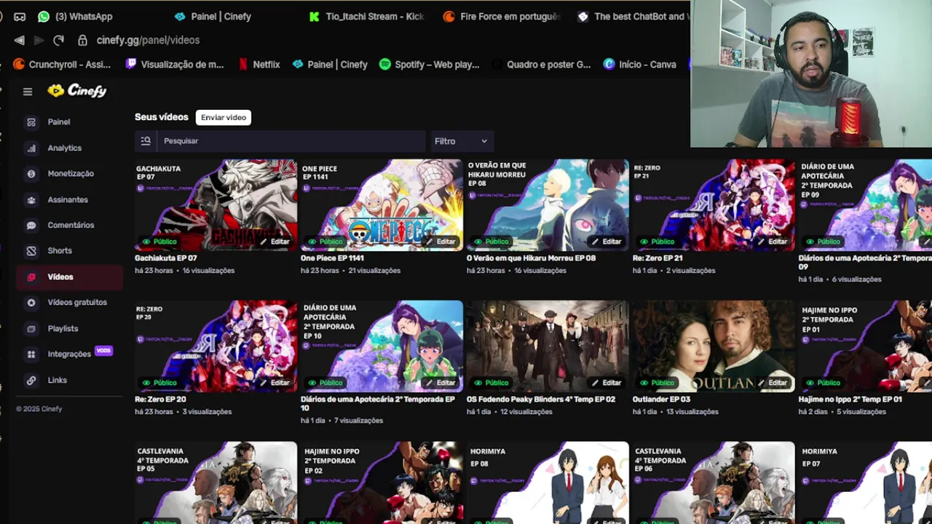Edit the Re: Zero EP 21 video
Screen dimensions: 932x524
pyautogui.click(x=773, y=242)
